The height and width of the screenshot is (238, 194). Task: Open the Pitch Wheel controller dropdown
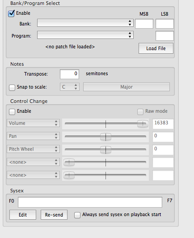point(33,149)
